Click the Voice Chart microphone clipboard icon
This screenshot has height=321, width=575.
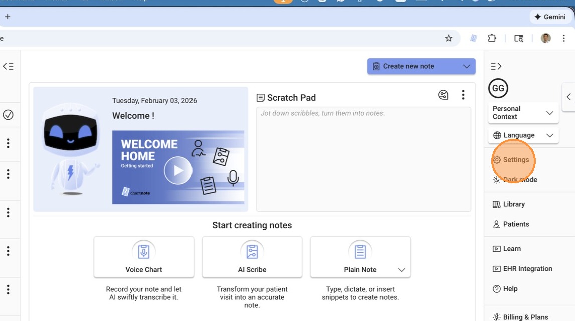tap(144, 251)
